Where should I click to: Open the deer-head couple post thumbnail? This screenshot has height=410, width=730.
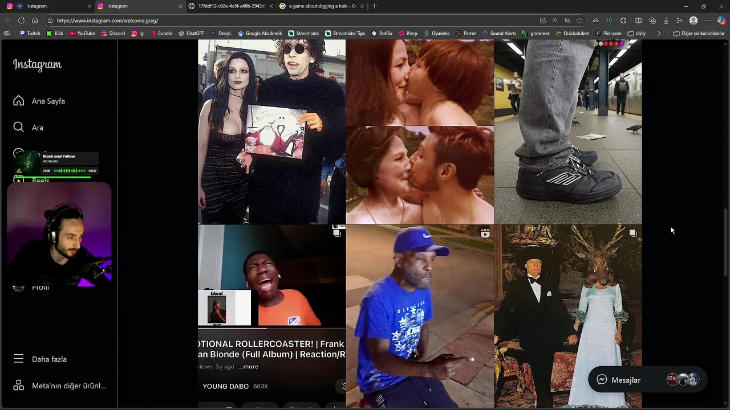point(568,316)
